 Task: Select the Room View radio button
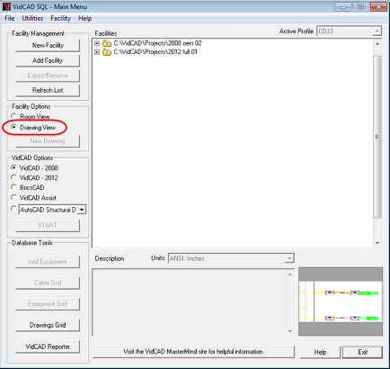tap(13, 116)
